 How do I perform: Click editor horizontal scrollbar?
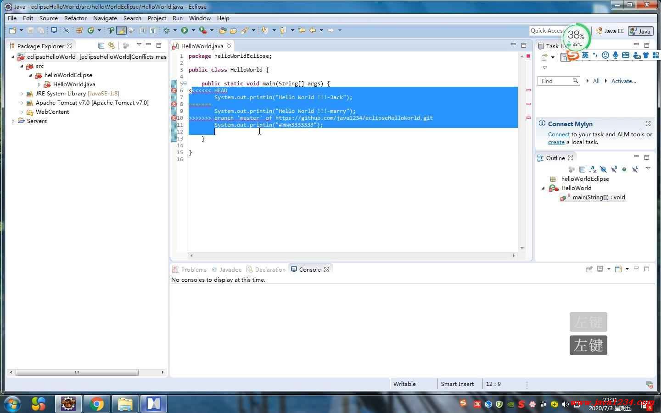click(x=352, y=256)
